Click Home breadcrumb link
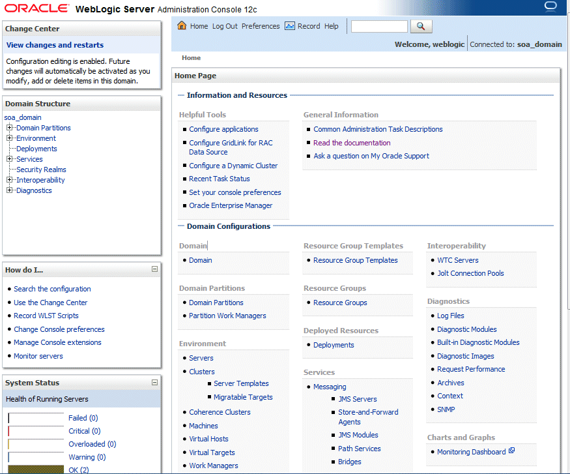This screenshot has width=570, height=474. click(x=192, y=58)
